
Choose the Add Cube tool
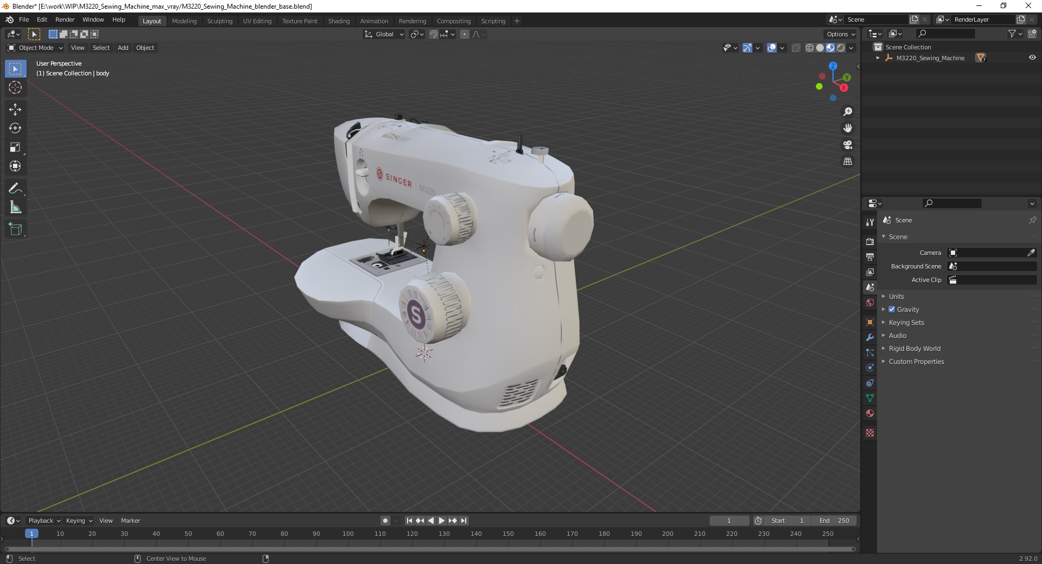(x=15, y=229)
